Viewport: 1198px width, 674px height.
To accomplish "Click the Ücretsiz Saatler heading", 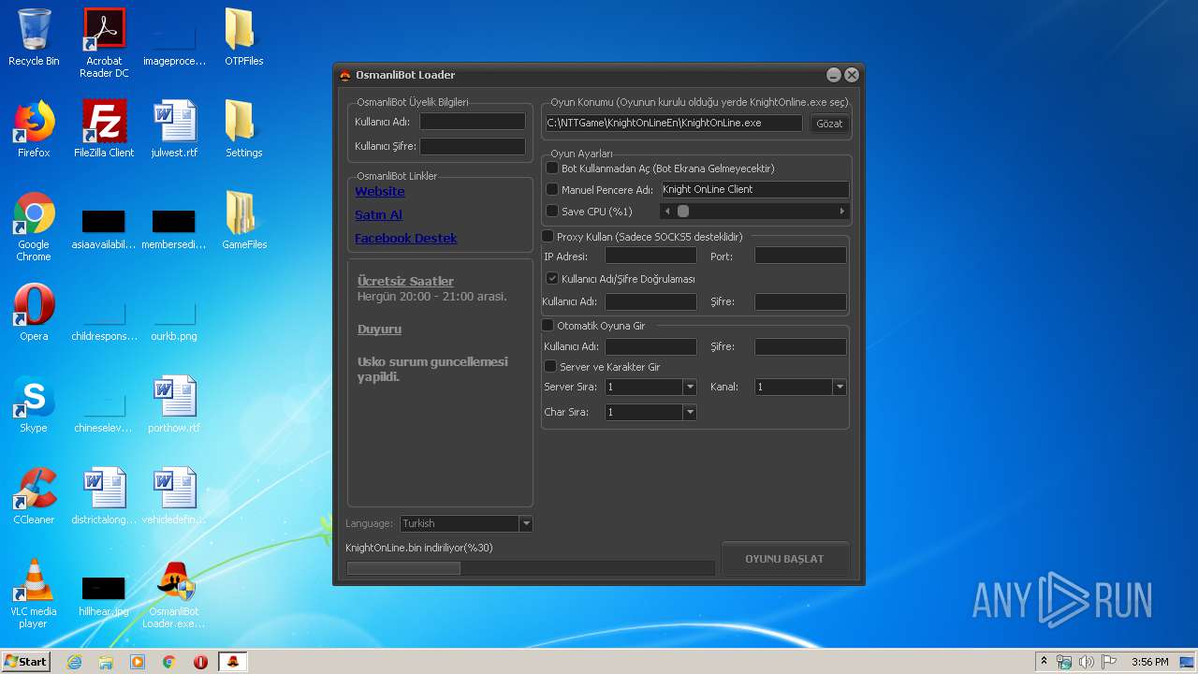I will click(405, 281).
